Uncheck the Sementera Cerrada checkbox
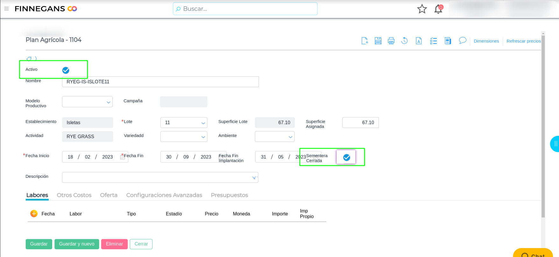Viewport: 559px width, 257px height. 346,157
